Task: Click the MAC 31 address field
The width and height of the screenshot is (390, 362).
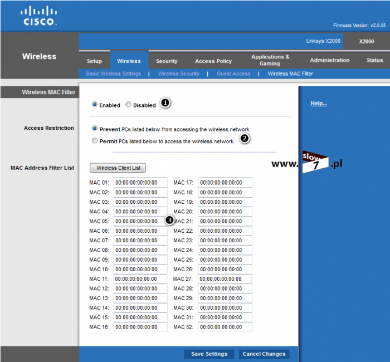Action: (225, 317)
